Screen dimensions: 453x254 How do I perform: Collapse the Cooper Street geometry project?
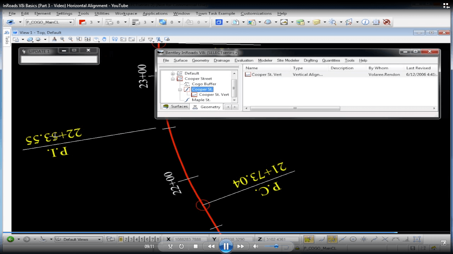(173, 79)
